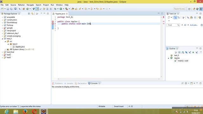Collapse the src folder node
This screenshot has width=203, height=114.
coord(5,41)
